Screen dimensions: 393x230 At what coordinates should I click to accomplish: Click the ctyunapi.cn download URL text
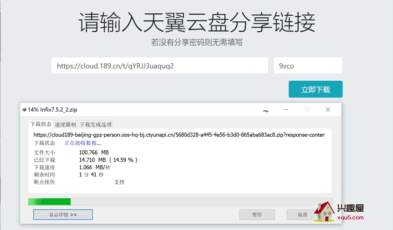(179, 135)
